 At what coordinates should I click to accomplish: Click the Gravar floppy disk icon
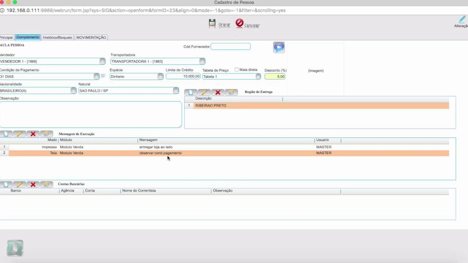(212, 23)
